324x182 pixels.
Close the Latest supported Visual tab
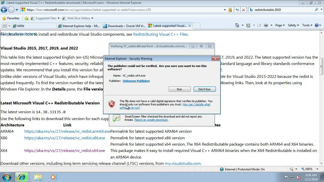pos(189,26)
